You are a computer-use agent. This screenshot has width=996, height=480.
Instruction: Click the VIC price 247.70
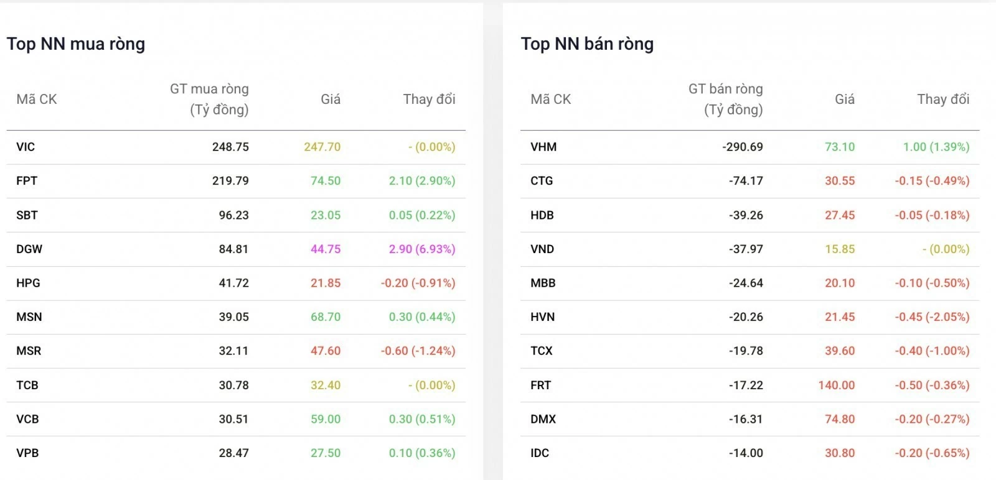pos(322,147)
